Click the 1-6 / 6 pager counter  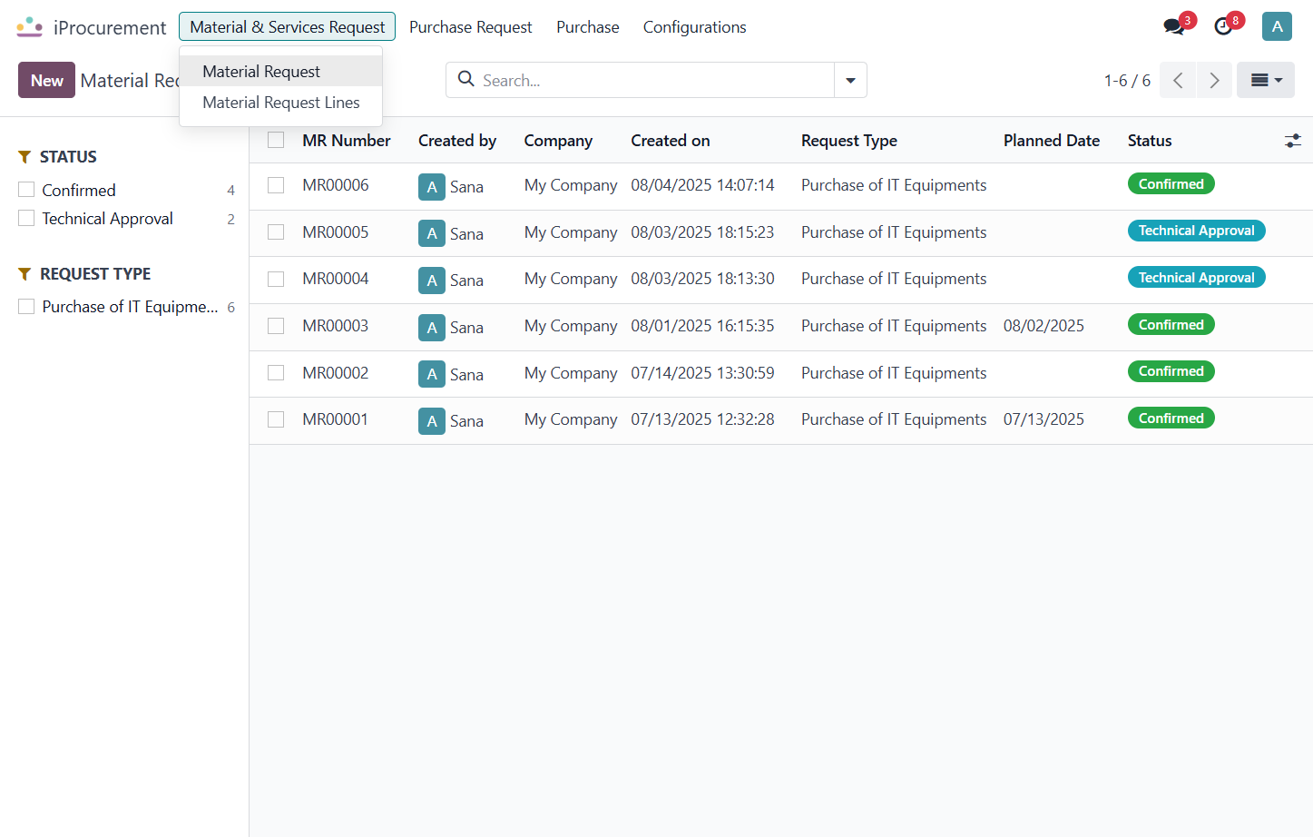pos(1127,81)
